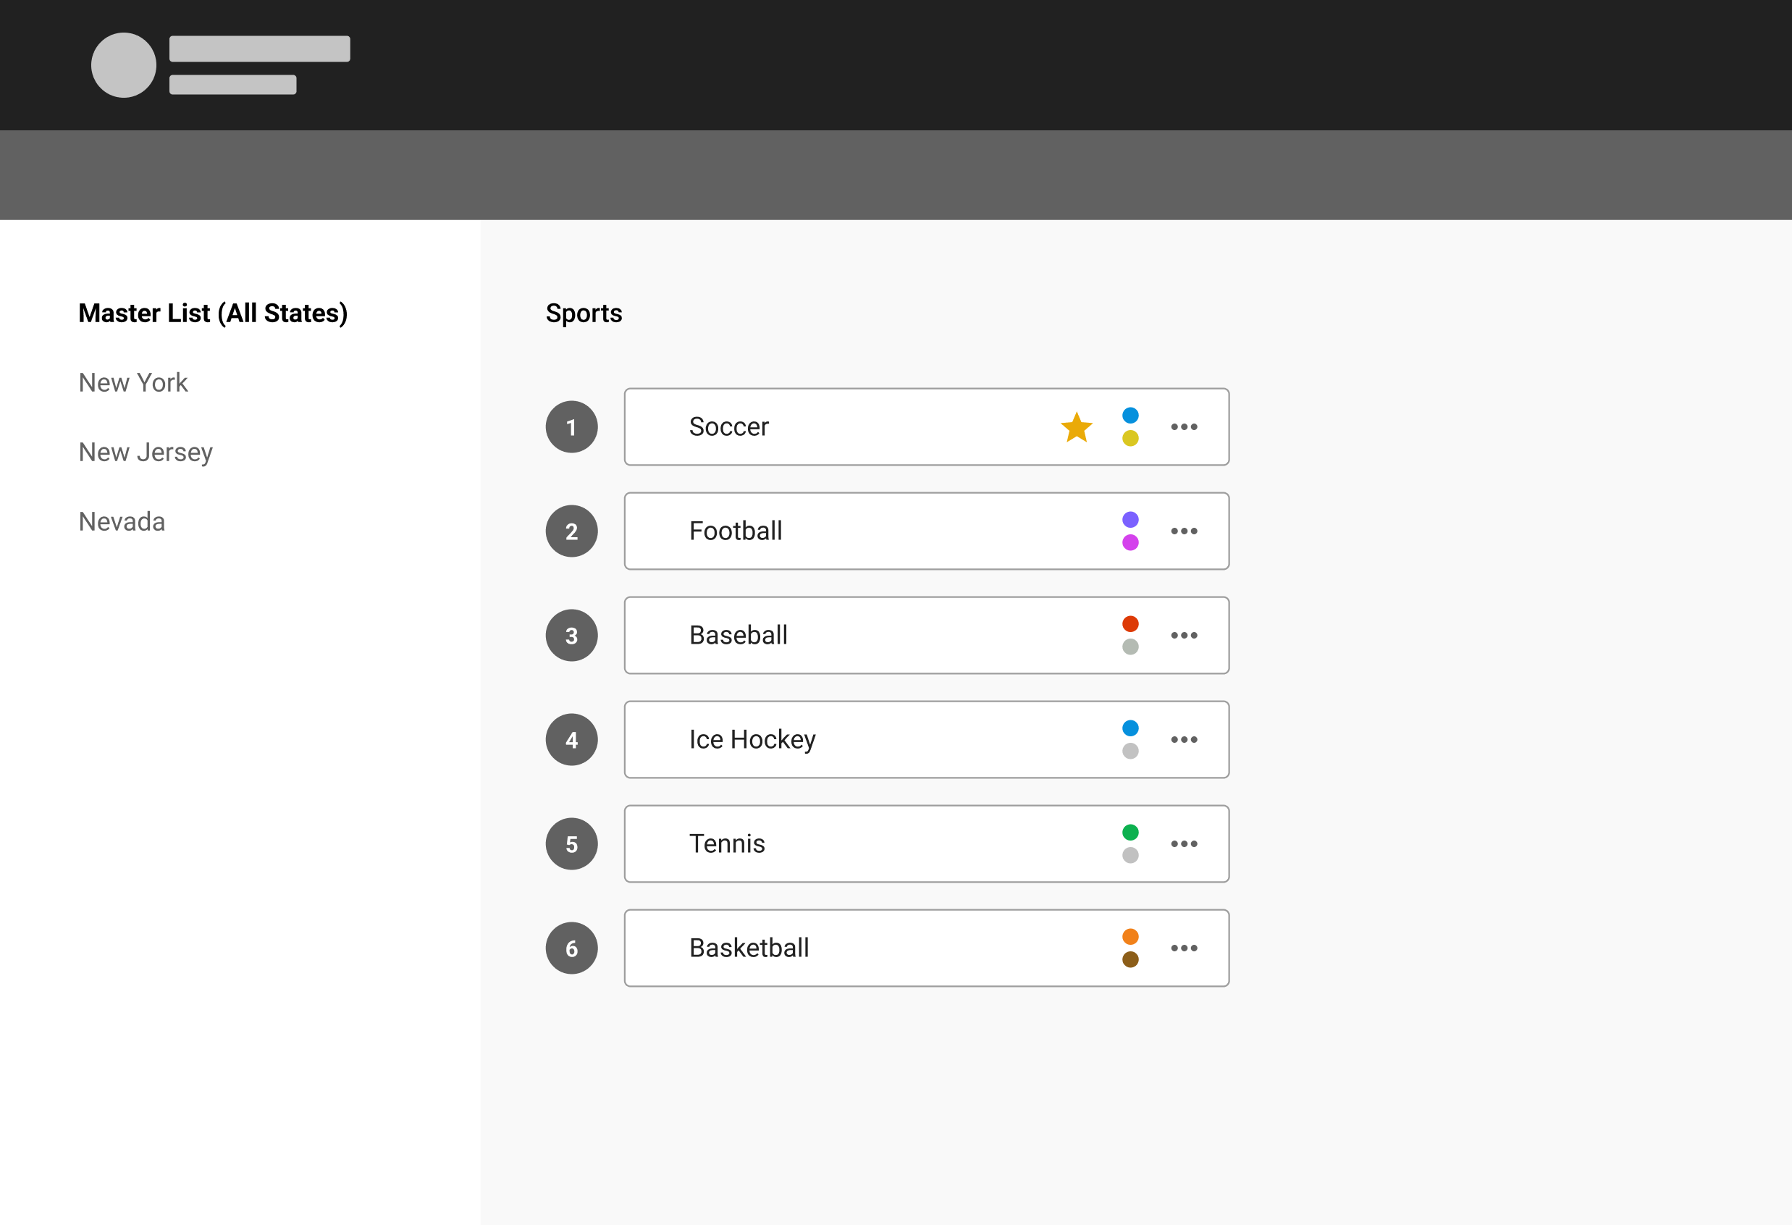1792x1225 pixels.
Task: Open the three-dot menu for Basketball
Action: pyautogui.click(x=1184, y=948)
